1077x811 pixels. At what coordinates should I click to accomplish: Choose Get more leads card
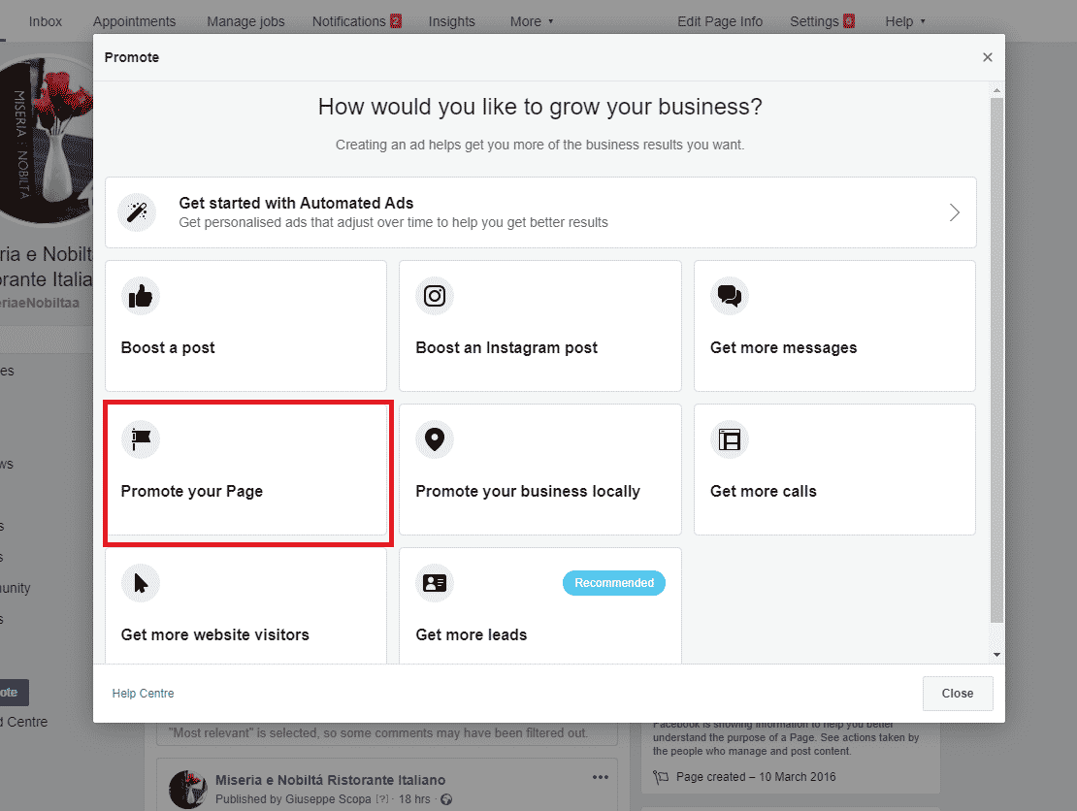tap(539, 605)
